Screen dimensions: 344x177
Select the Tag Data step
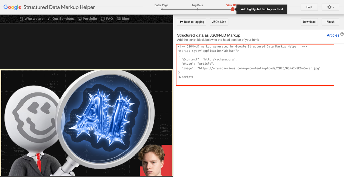(197, 5)
